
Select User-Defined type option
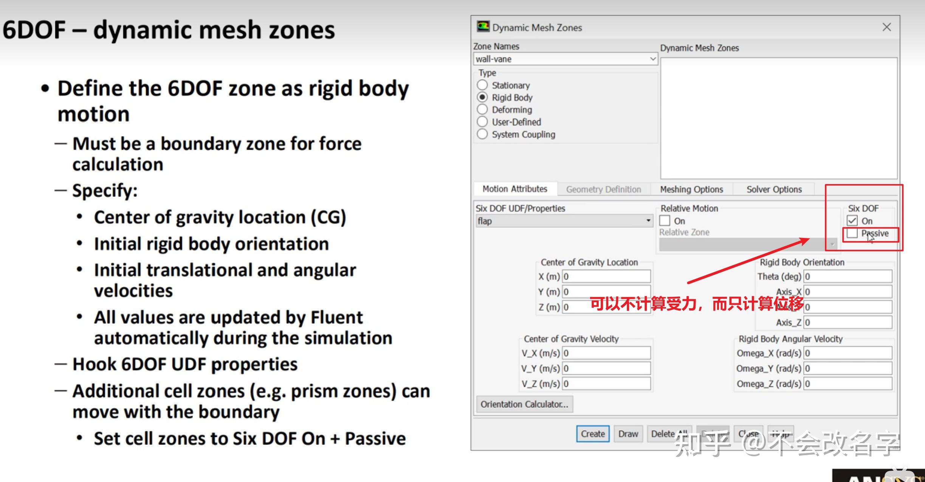[x=482, y=122]
